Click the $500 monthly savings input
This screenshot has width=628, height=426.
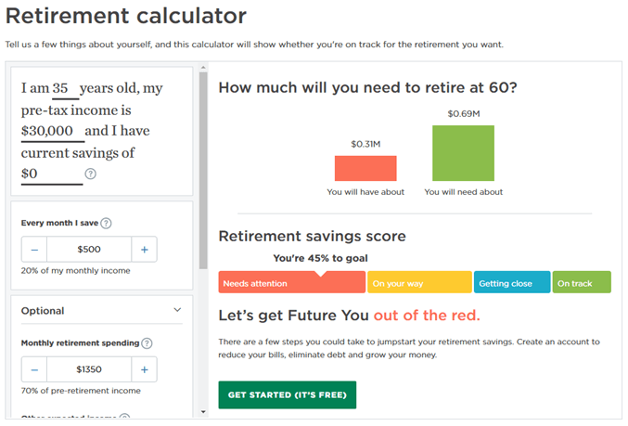89,250
